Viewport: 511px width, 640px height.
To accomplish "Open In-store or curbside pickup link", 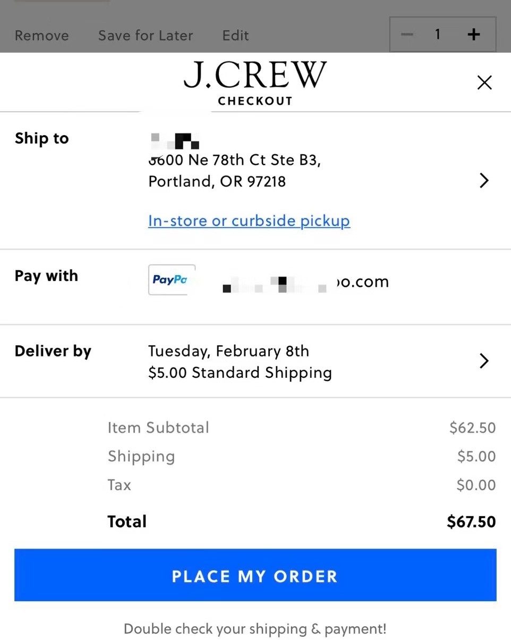I will (249, 220).
